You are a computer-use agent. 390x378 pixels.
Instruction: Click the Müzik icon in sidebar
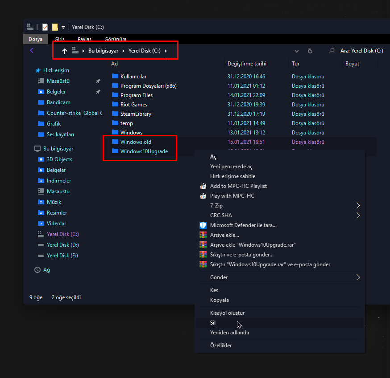coord(41,202)
